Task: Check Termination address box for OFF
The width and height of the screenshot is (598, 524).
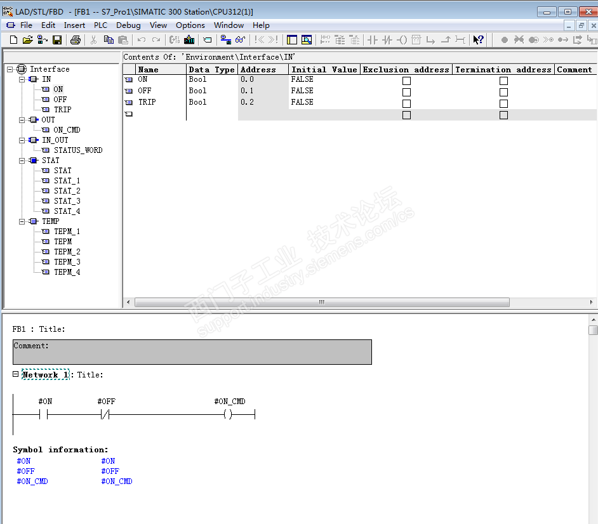Action: coord(503,92)
